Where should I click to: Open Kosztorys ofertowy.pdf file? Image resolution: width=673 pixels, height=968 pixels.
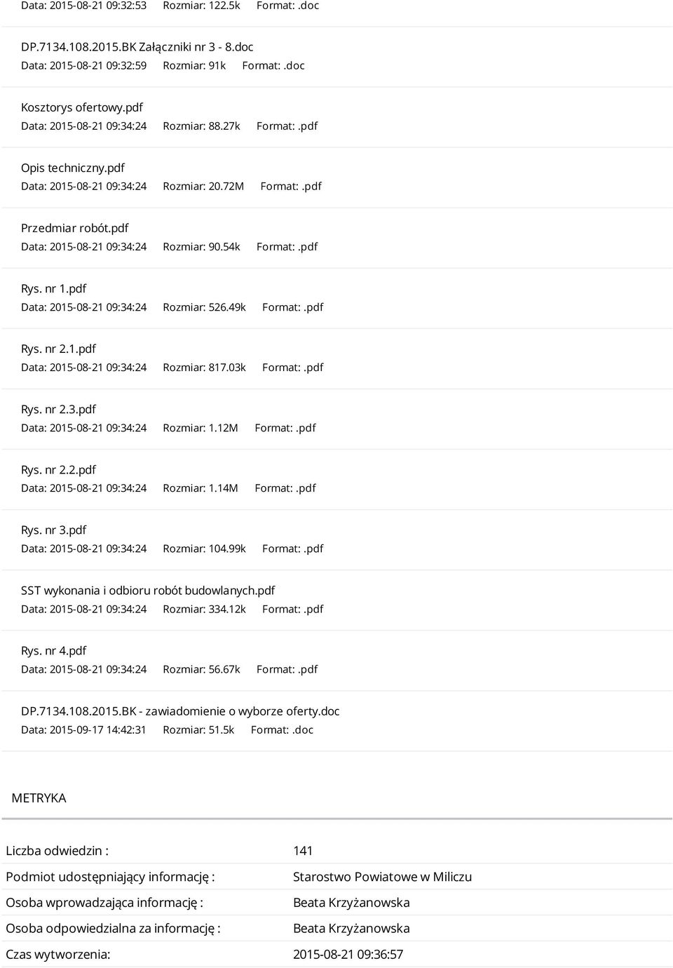(82, 107)
